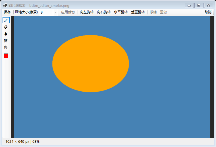Activate the scissors crop tool

point(6,41)
